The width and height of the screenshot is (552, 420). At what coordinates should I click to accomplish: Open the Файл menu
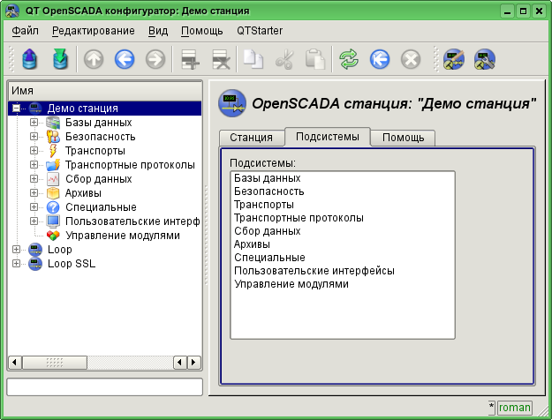coord(25,31)
